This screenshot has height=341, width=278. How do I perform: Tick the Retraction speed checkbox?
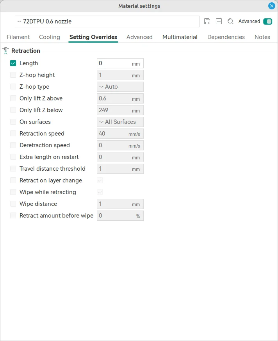pos(13,134)
